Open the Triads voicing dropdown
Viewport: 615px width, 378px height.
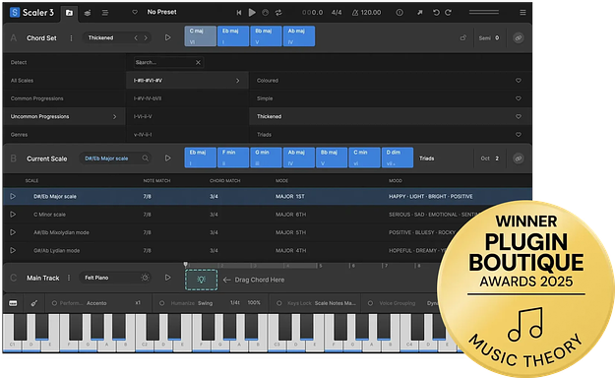tap(427, 158)
